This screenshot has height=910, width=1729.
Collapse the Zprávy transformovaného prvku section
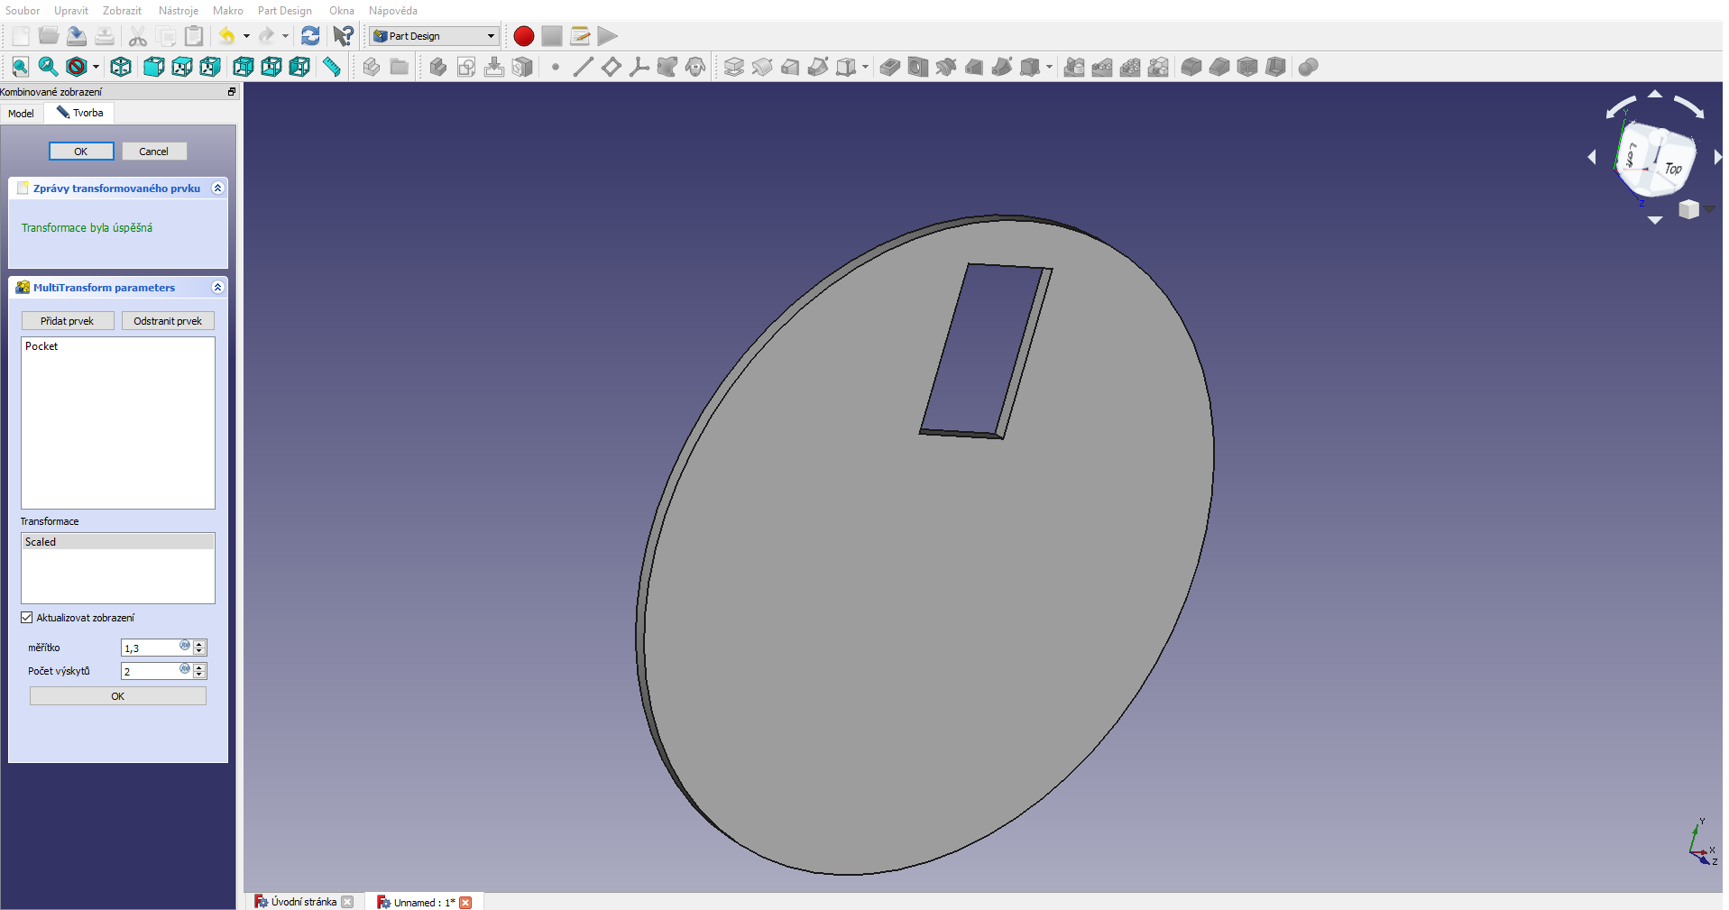[x=217, y=188]
